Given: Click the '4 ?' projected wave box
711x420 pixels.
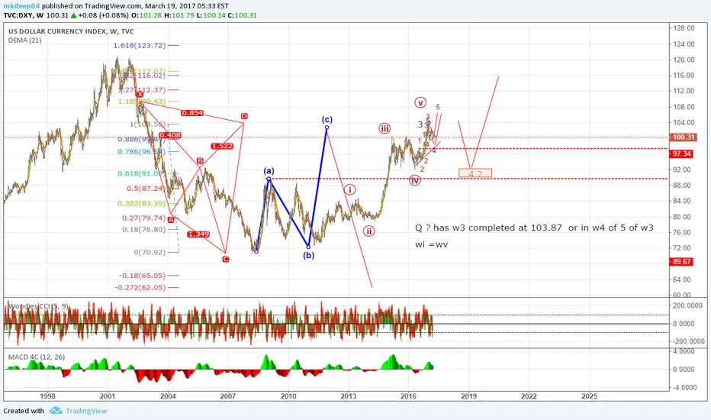Looking at the screenshot, I should tap(475, 173).
